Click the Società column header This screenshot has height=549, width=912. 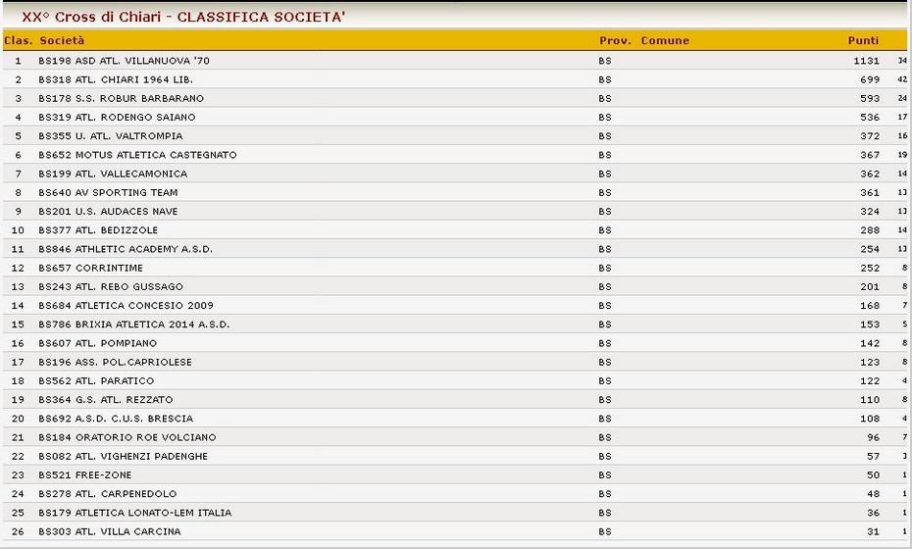pyautogui.click(x=62, y=41)
